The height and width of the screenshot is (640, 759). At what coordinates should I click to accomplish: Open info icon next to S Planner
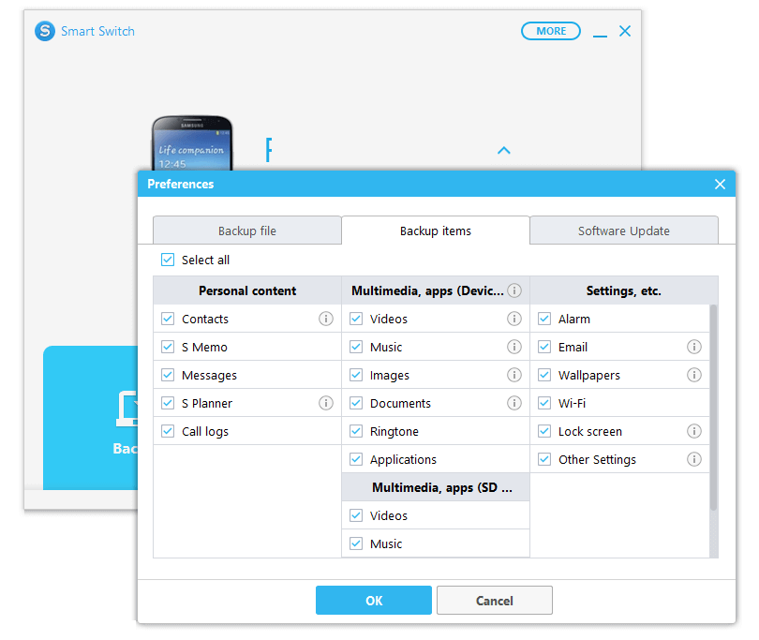pyautogui.click(x=326, y=403)
